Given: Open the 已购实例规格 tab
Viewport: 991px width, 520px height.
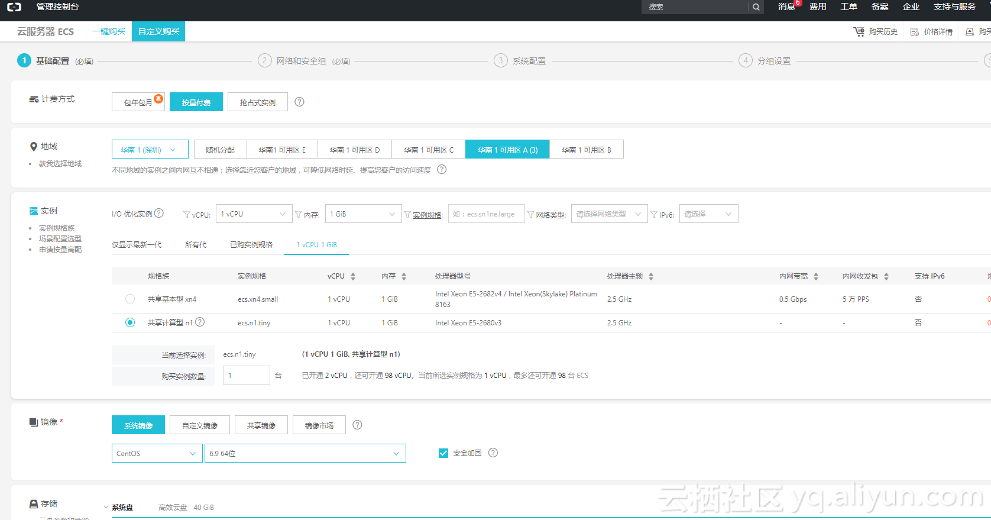Looking at the screenshot, I should click(x=251, y=244).
